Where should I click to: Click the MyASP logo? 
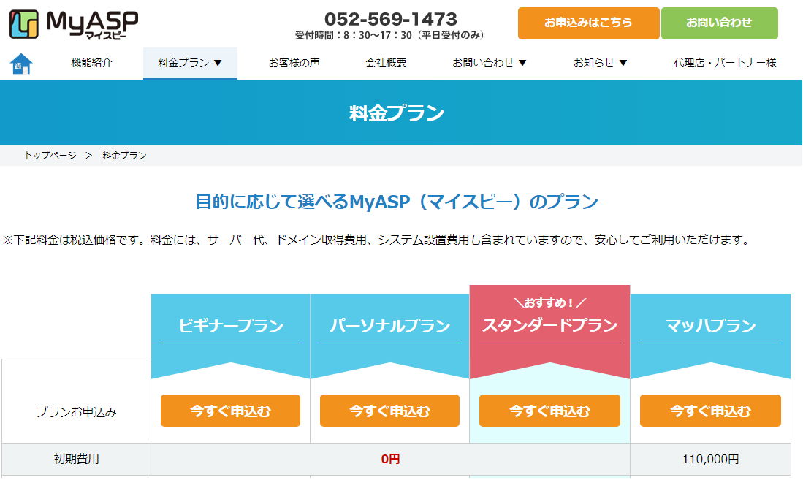[x=75, y=24]
